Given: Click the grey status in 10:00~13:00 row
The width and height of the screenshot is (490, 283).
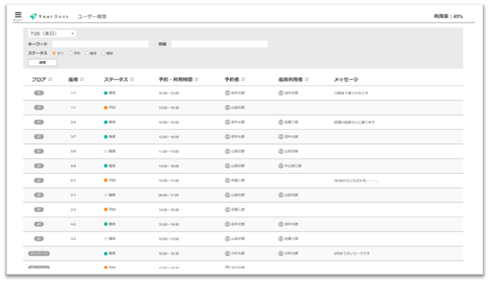Looking at the screenshot, I should coord(110,238).
